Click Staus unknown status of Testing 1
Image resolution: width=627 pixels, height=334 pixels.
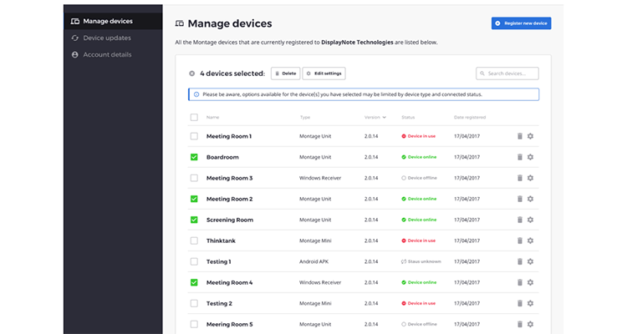click(421, 261)
